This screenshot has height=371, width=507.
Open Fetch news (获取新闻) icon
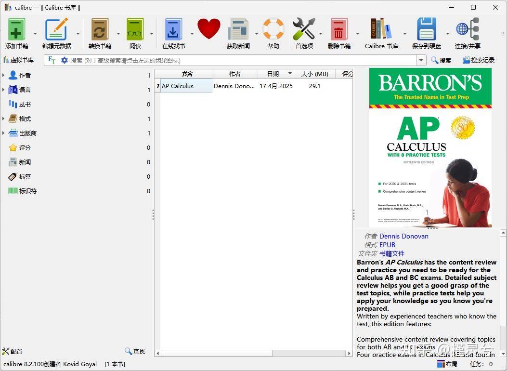(238, 30)
